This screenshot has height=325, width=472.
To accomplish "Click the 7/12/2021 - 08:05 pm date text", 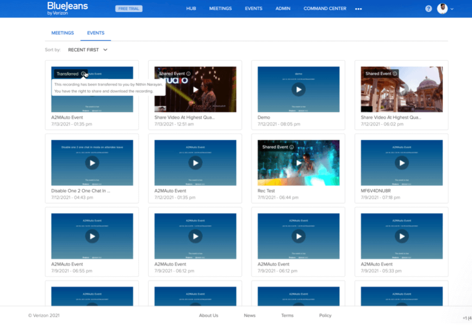I will (279, 124).
